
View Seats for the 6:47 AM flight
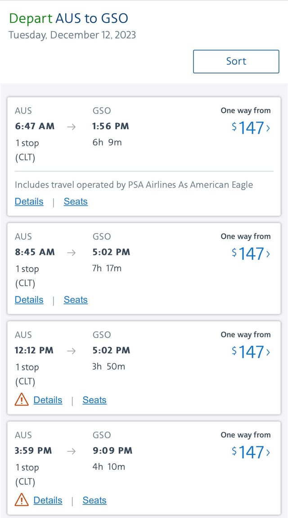75,201
